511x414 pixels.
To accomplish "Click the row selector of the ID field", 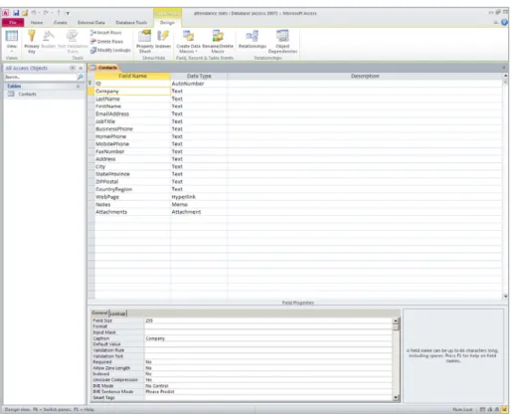I will pyautogui.click(x=90, y=84).
